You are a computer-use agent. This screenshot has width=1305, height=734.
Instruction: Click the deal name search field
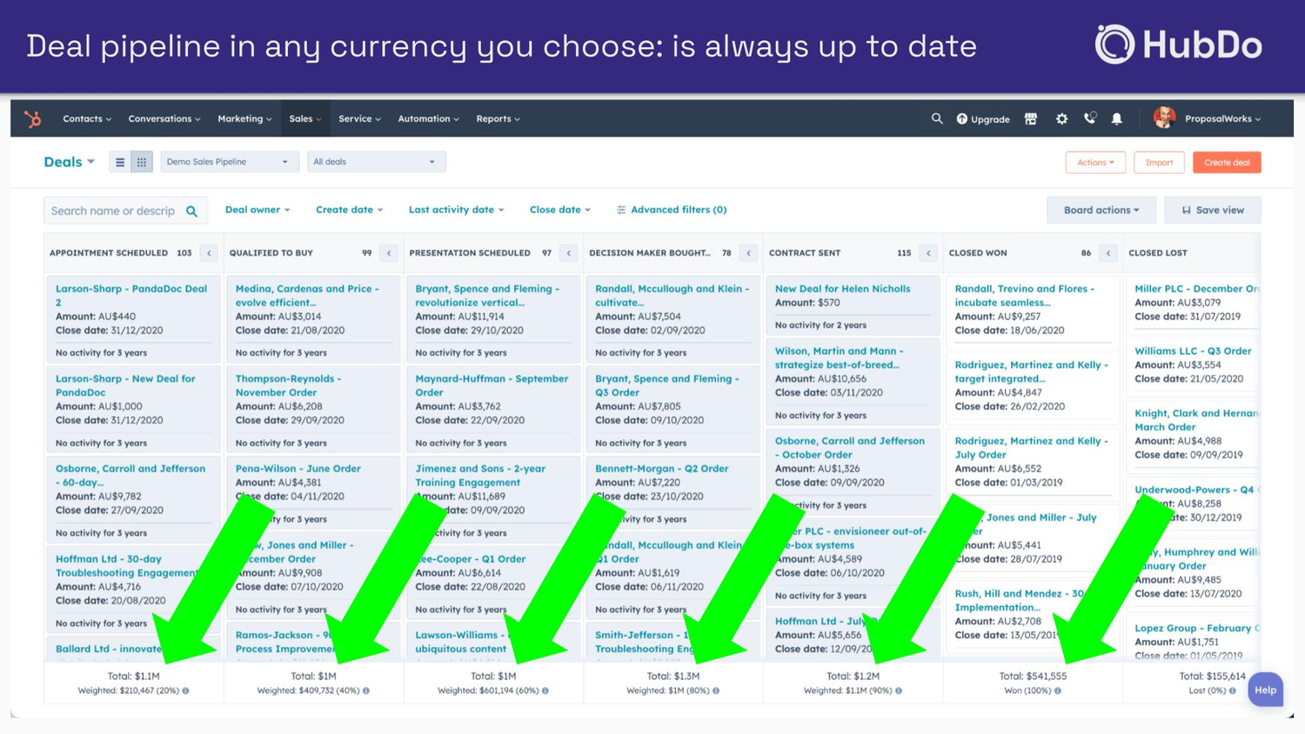coord(117,210)
